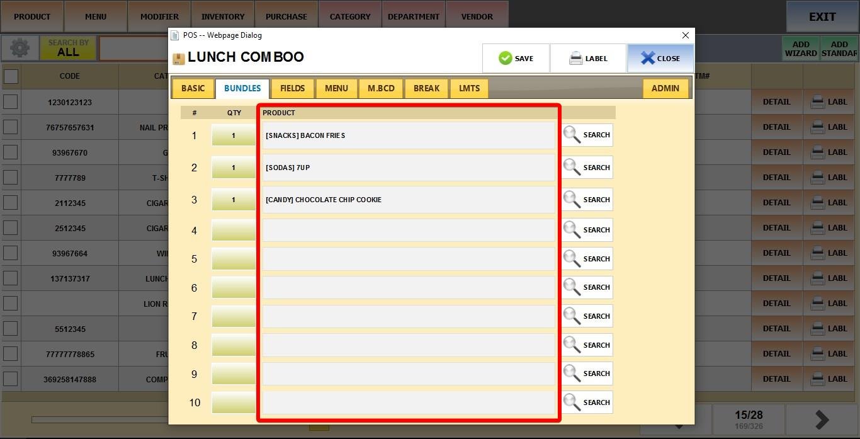Viewport: 860px width, 439px height.
Task: Open product search for bundle row 10
Action: (572, 402)
